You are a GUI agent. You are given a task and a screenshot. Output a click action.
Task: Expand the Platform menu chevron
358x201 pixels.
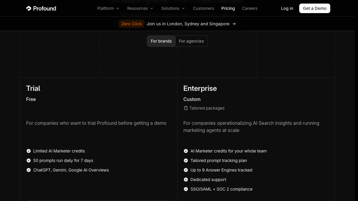pyautogui.click(x=118, y=9)
